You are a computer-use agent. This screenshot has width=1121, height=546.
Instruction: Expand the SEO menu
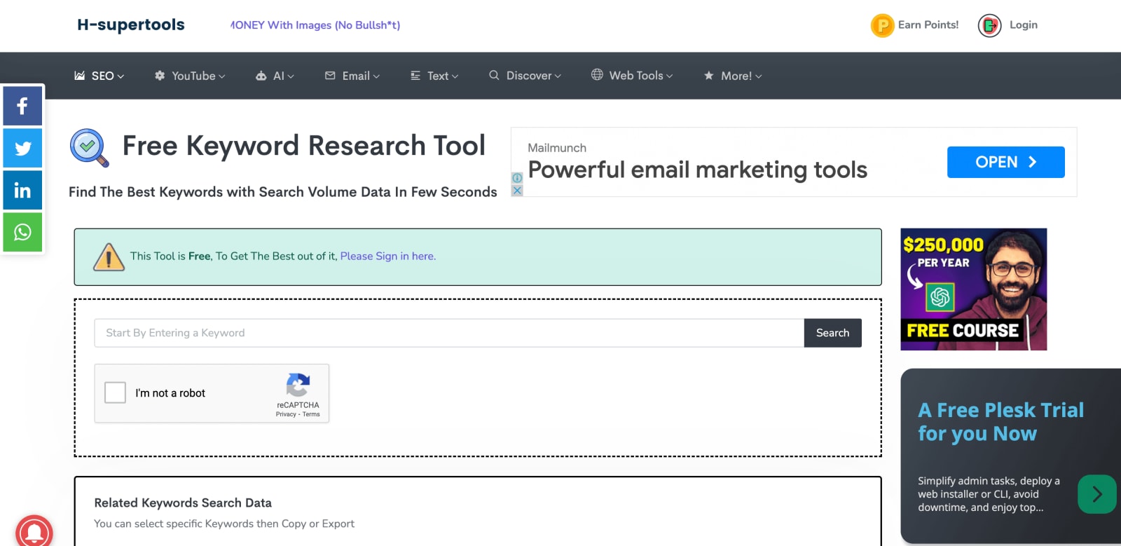click(99, 76)
